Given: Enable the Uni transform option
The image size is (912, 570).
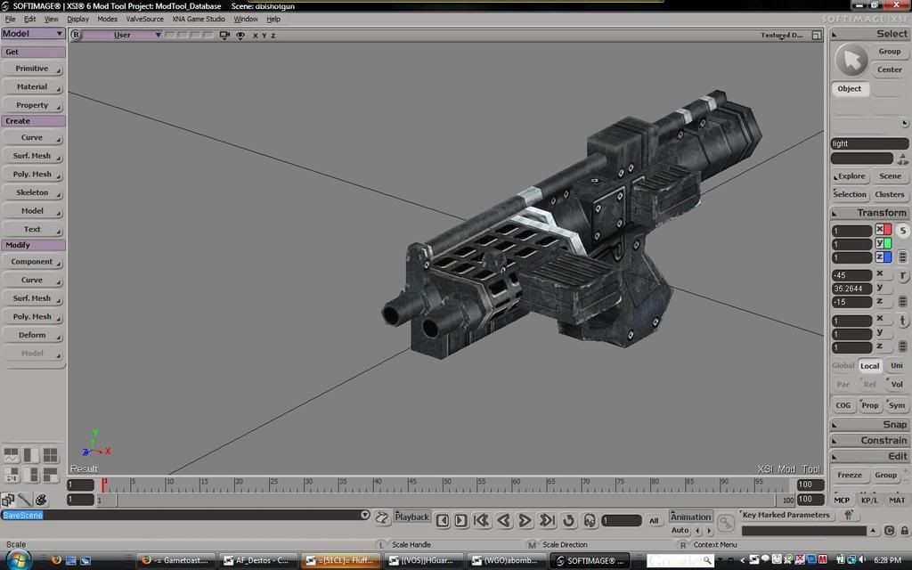Looking at the screenshot, I should tap(896, 365).
